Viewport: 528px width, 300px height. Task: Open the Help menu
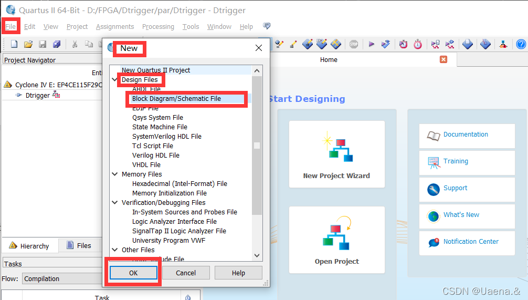tap(246, 27)
